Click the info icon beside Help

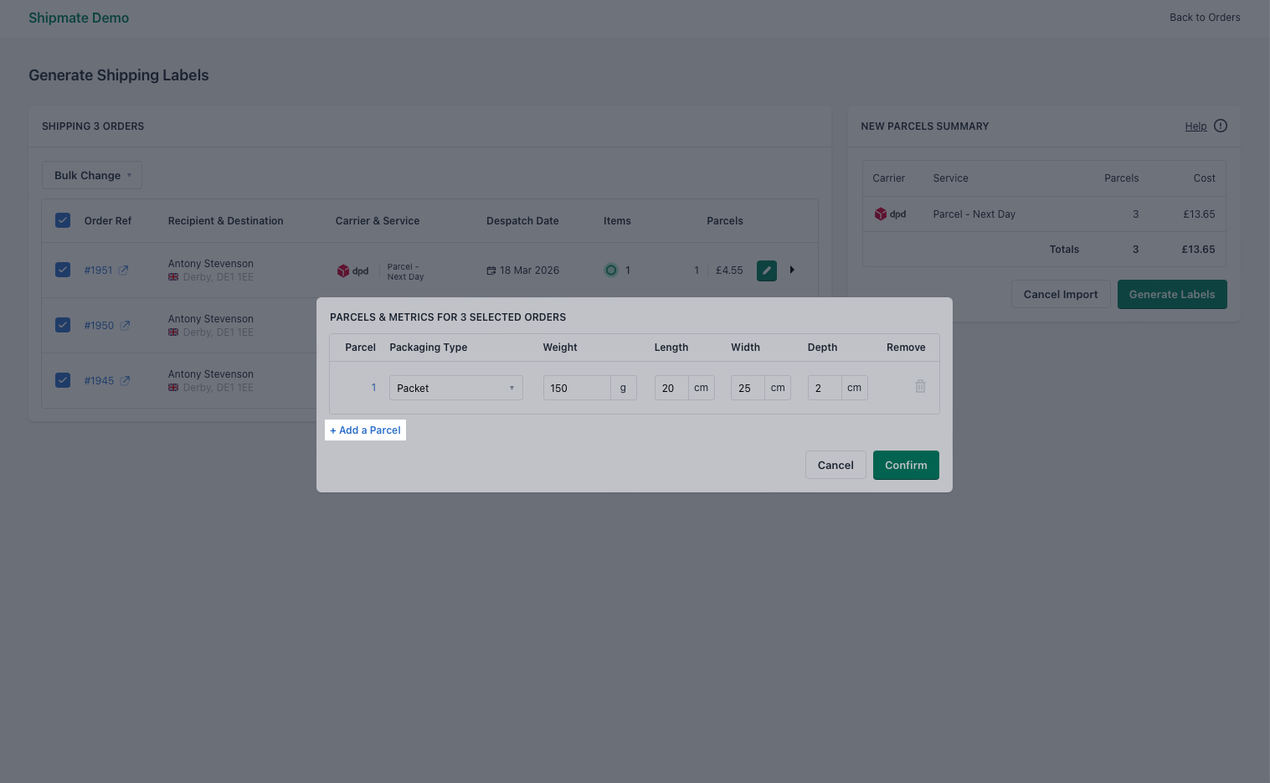tap(1220, 126)
